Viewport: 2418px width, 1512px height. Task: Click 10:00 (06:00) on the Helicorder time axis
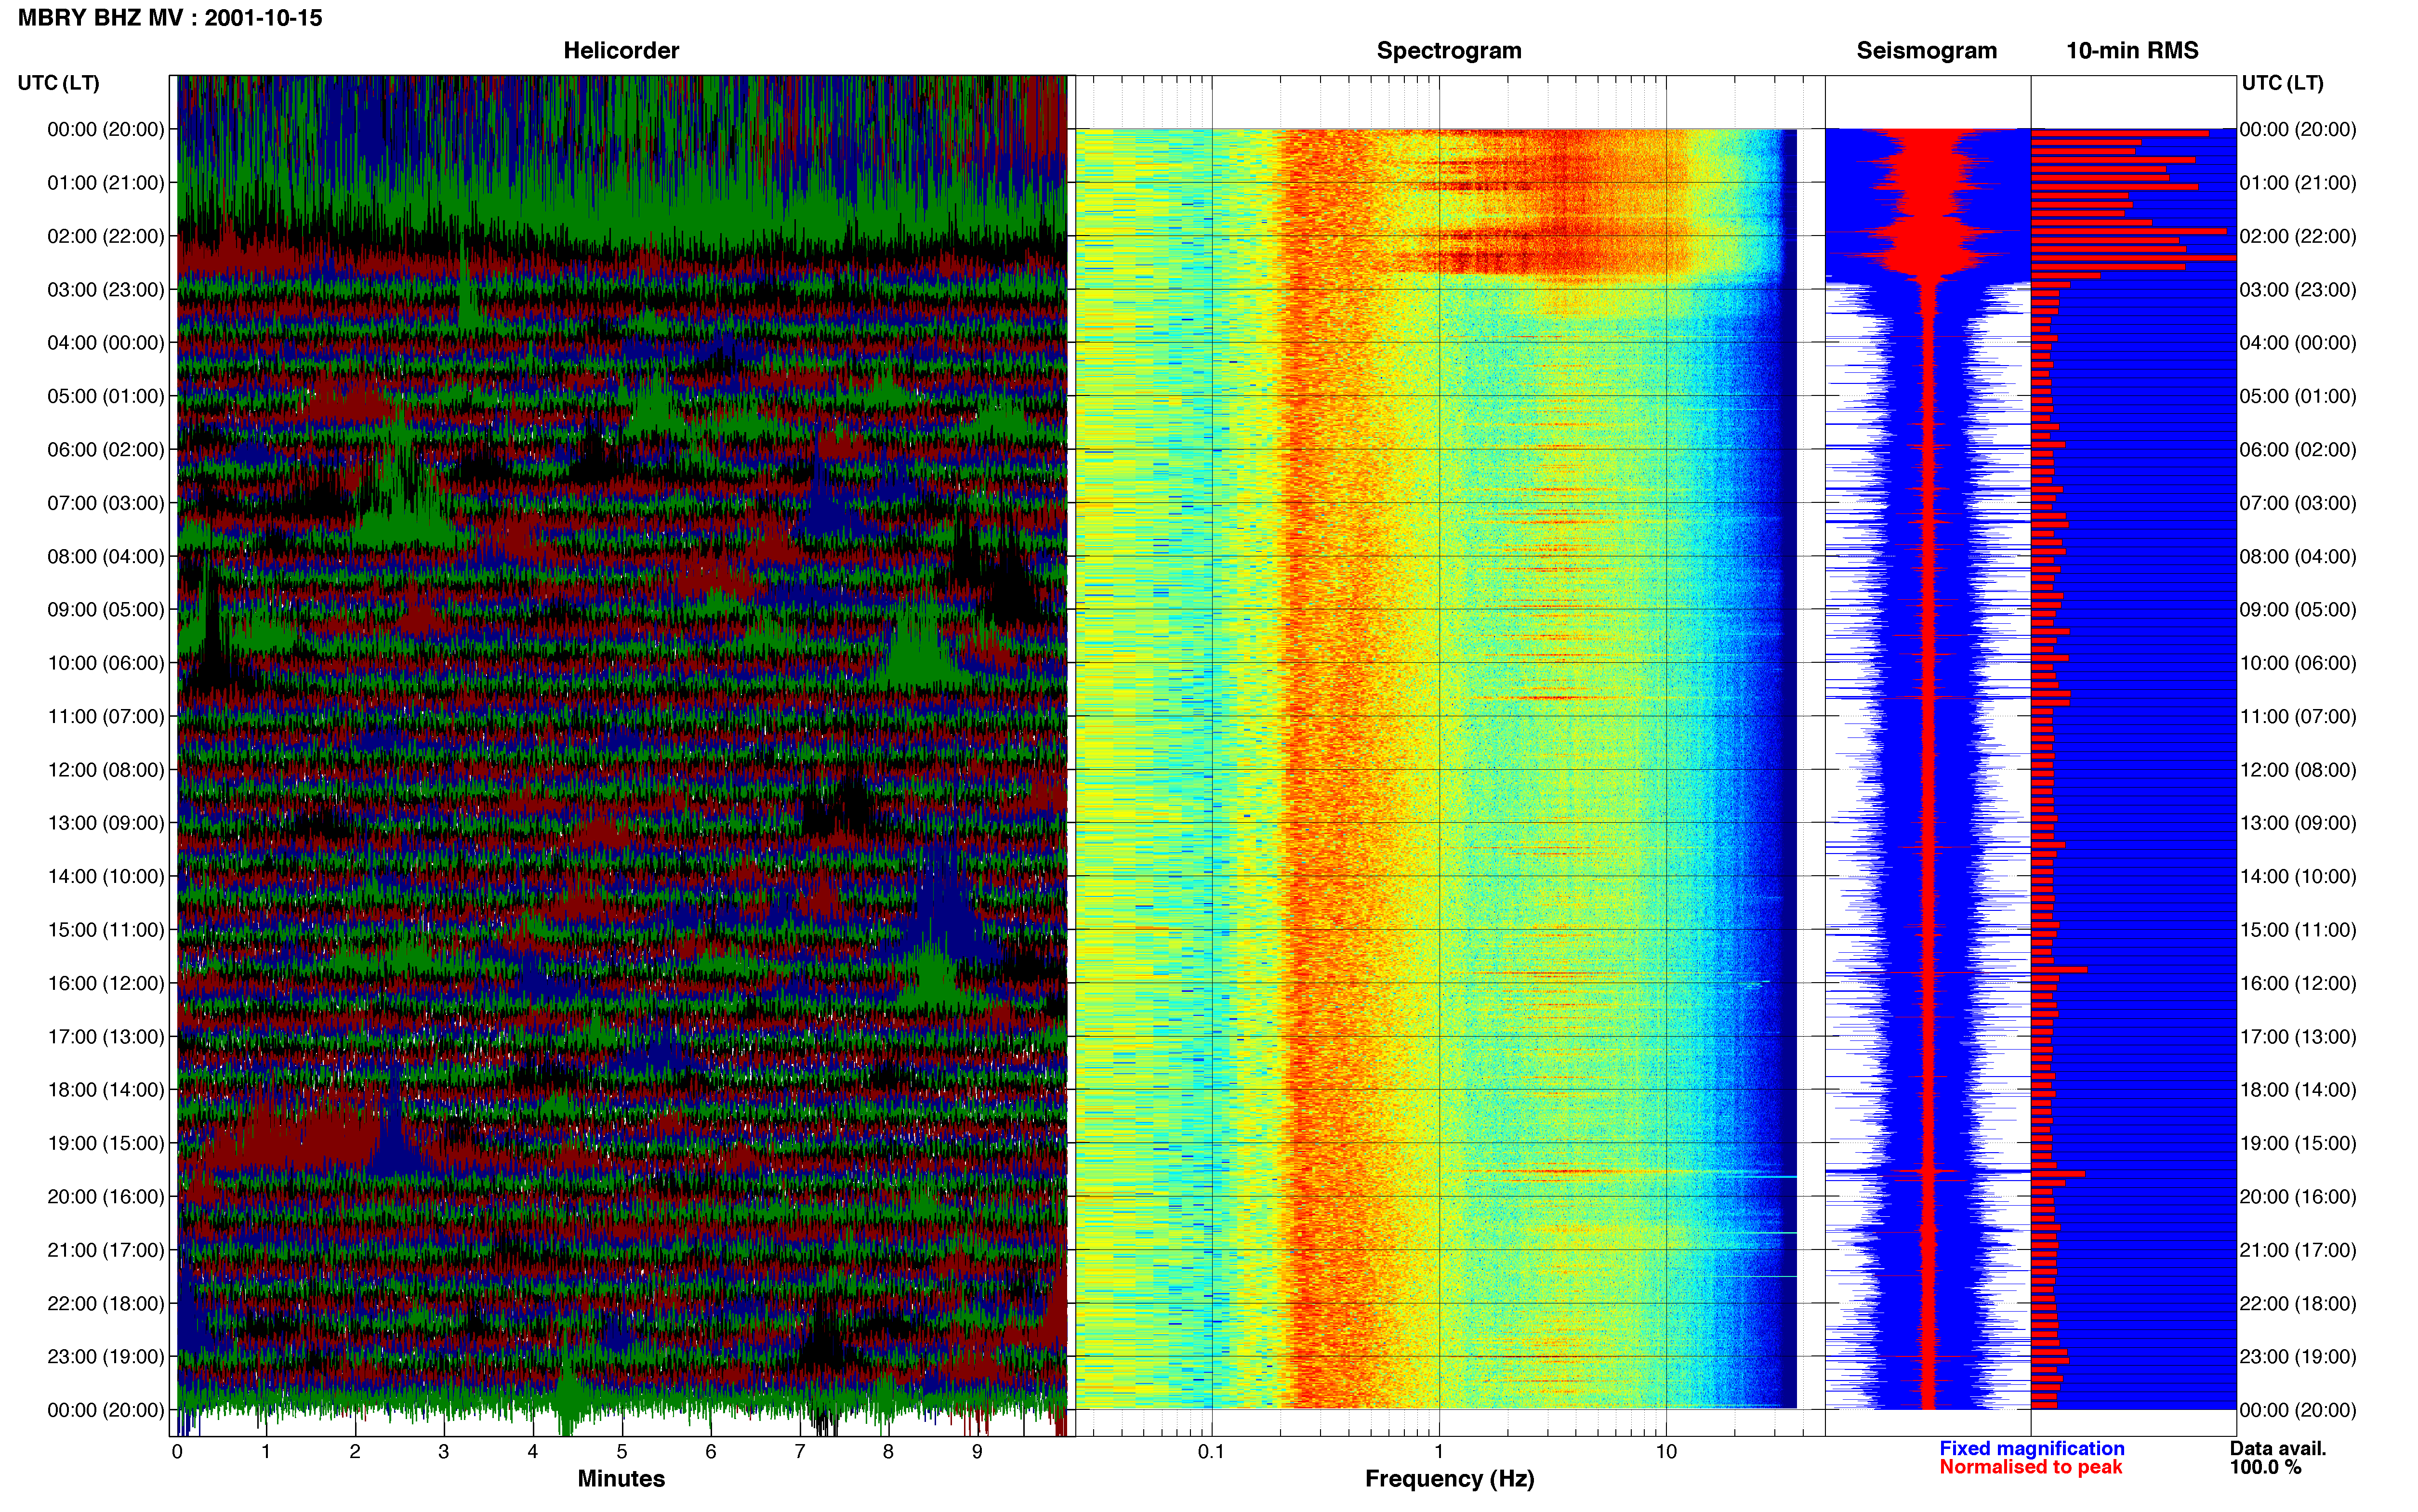[x=106, y=663]
